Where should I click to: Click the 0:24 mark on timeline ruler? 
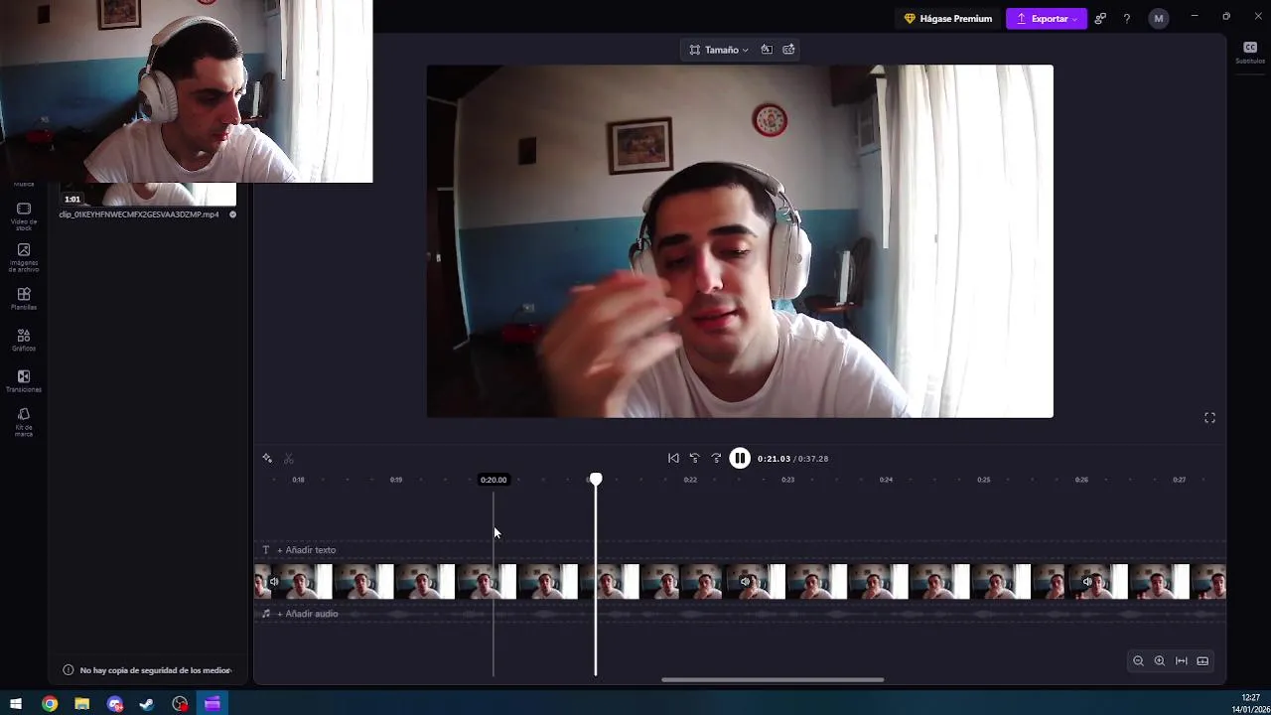pos(886,480)
